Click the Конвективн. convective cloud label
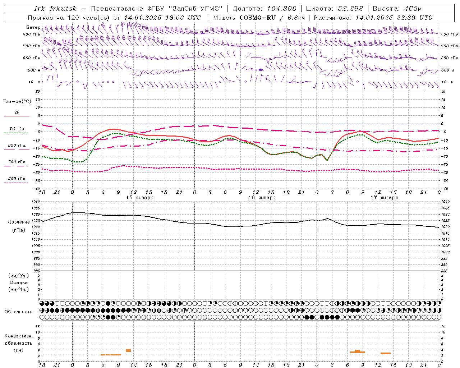Screen dimensions: 460x368 (x=19, y=336)
